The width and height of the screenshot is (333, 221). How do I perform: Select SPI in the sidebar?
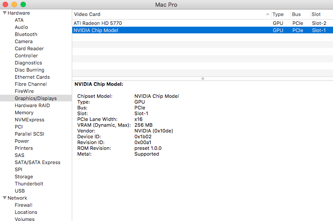18,169
